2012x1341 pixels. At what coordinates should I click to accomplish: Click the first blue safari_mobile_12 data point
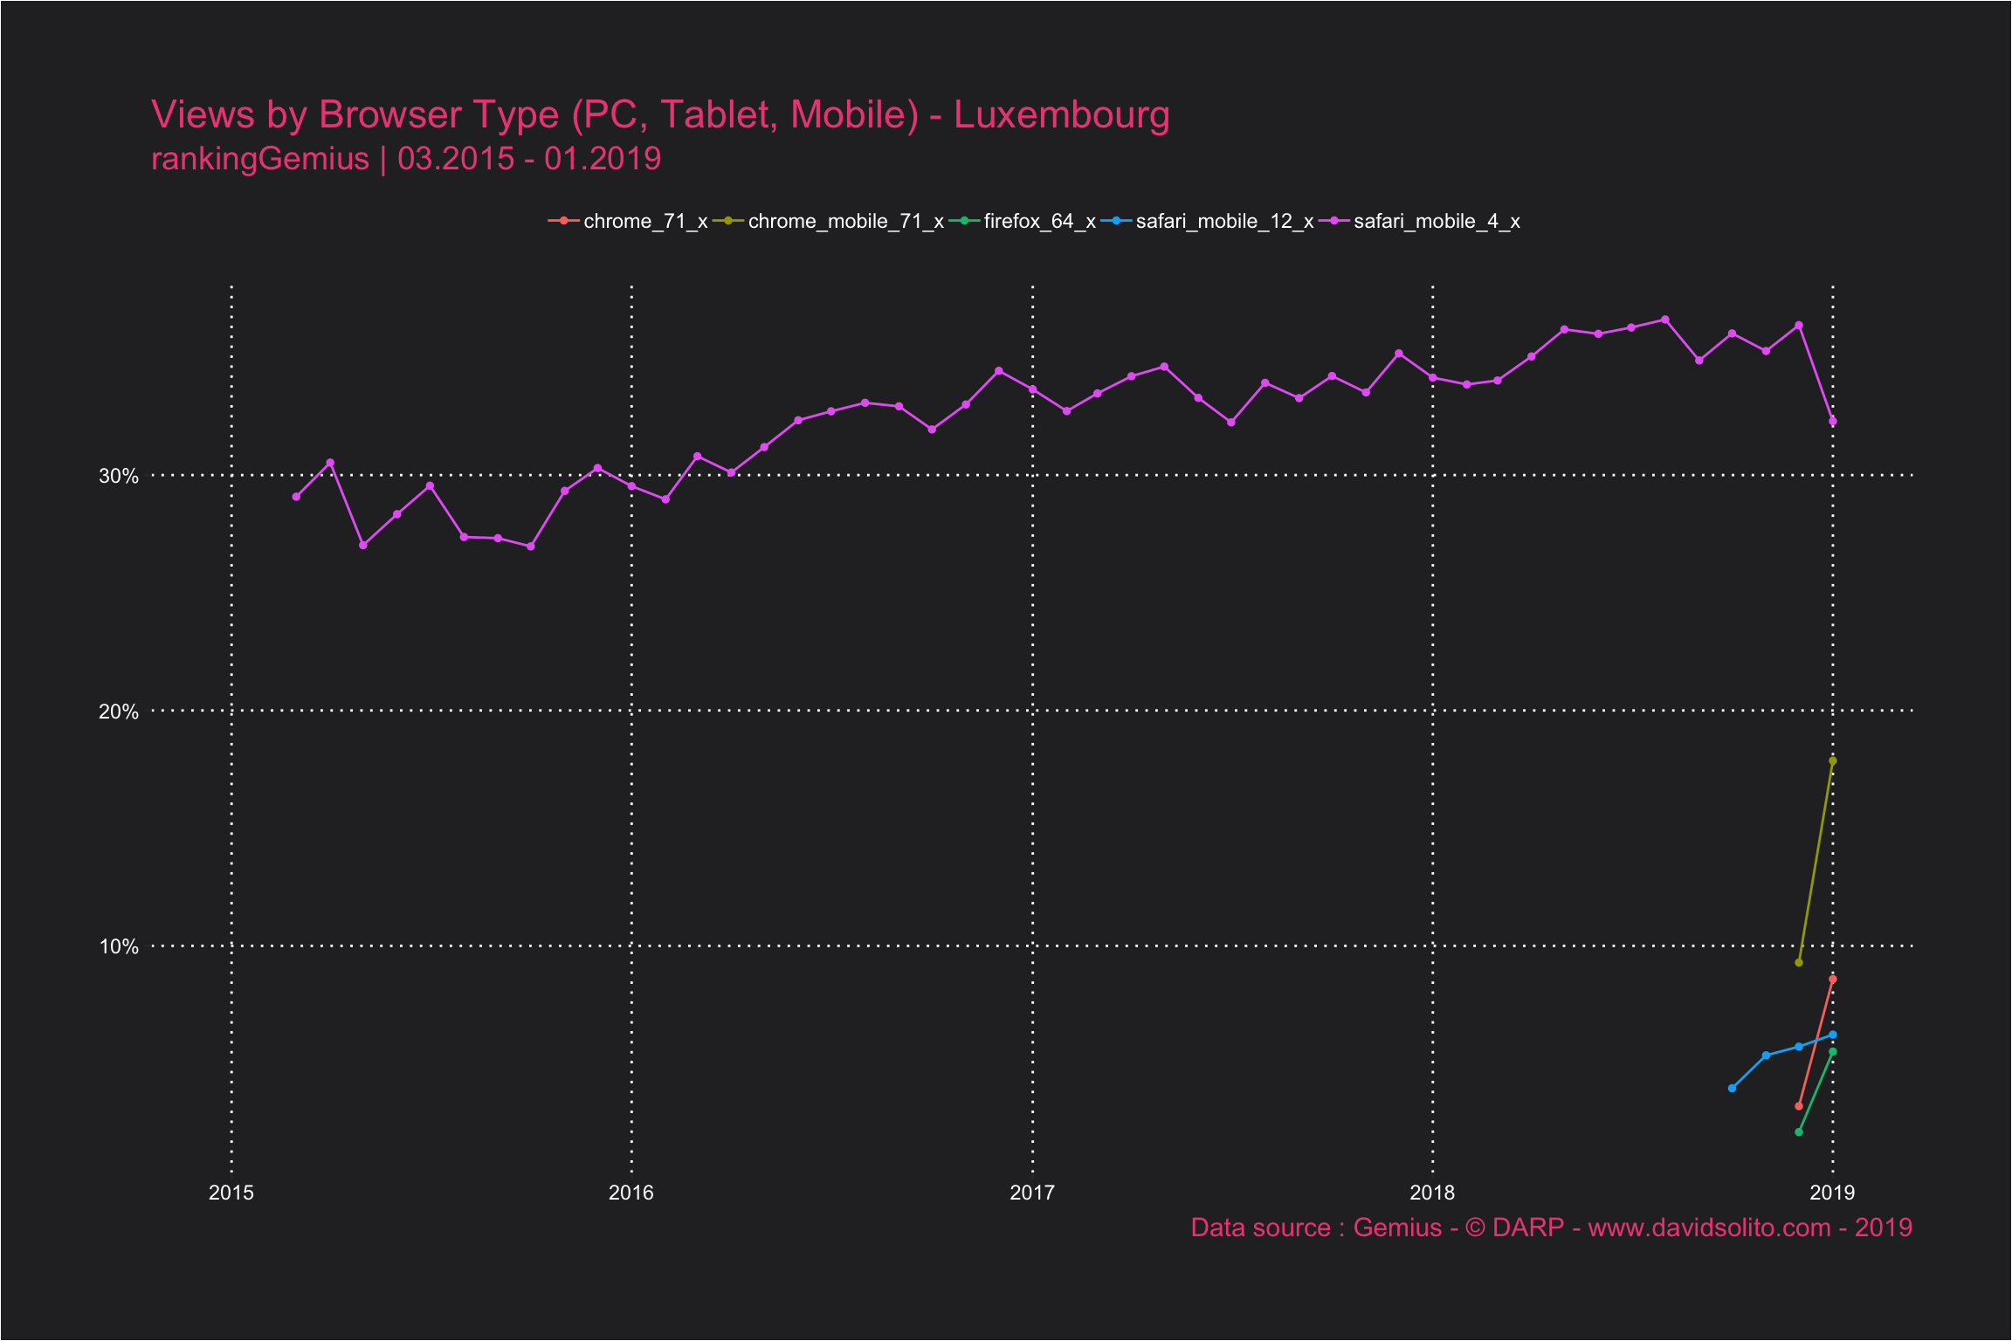[1732, 1089]
